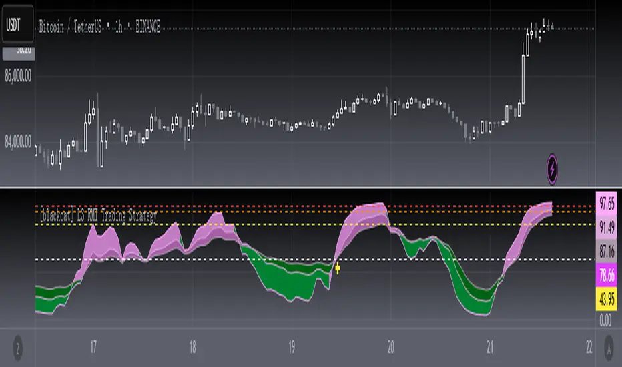The width and height of the screenshot is (622, 367).
Task: Click date label 19 on time axis
Action: point(292,347)
